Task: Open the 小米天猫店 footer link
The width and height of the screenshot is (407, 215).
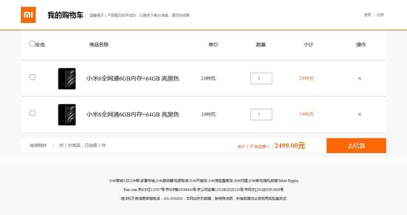Action: tap(198, 181)
